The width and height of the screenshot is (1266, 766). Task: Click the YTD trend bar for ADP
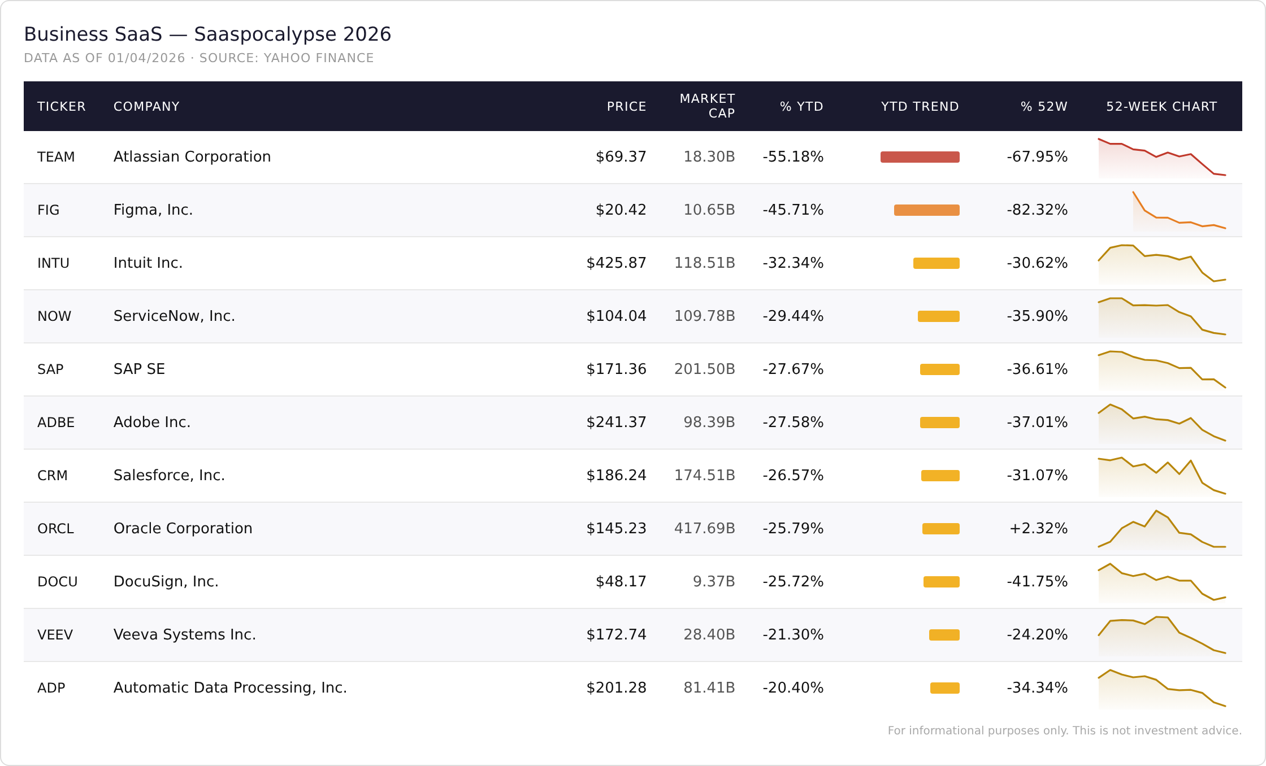click(945, 688)
